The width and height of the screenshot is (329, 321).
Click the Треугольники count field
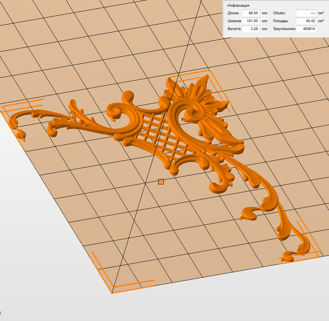[x=306, y=29]
